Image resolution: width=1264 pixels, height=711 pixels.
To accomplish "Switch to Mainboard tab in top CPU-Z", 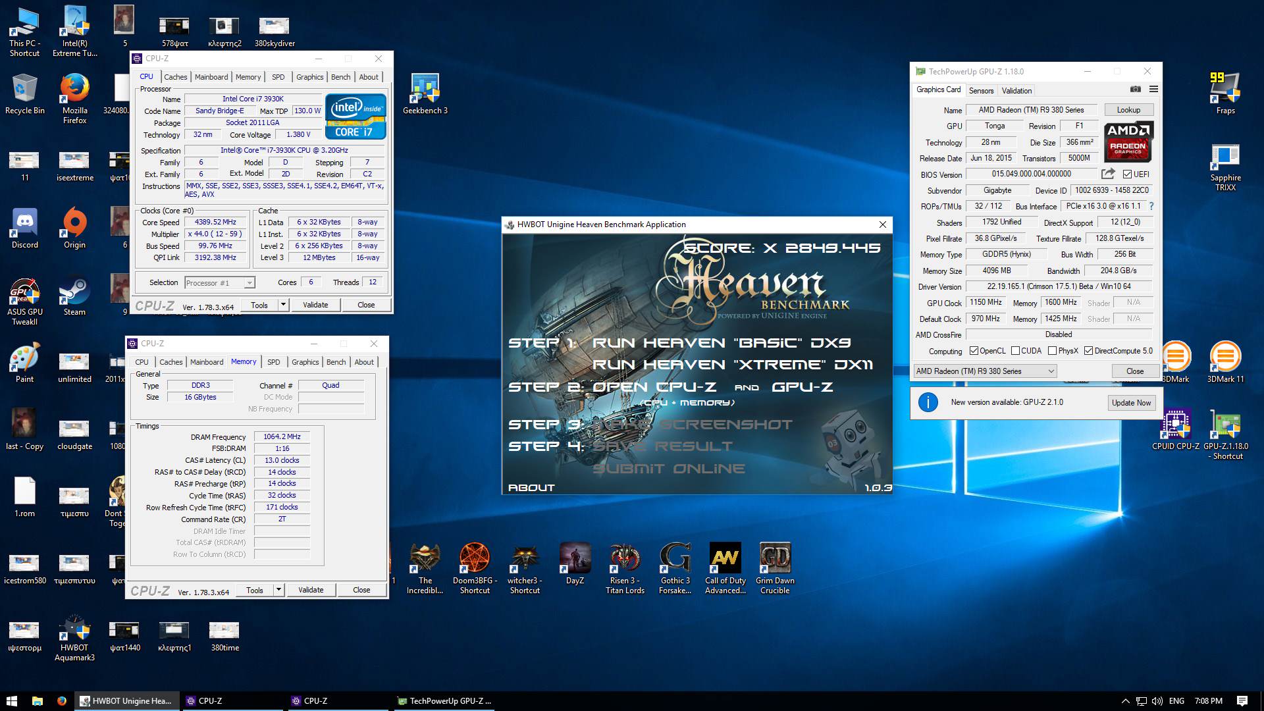I will [211, 77].
